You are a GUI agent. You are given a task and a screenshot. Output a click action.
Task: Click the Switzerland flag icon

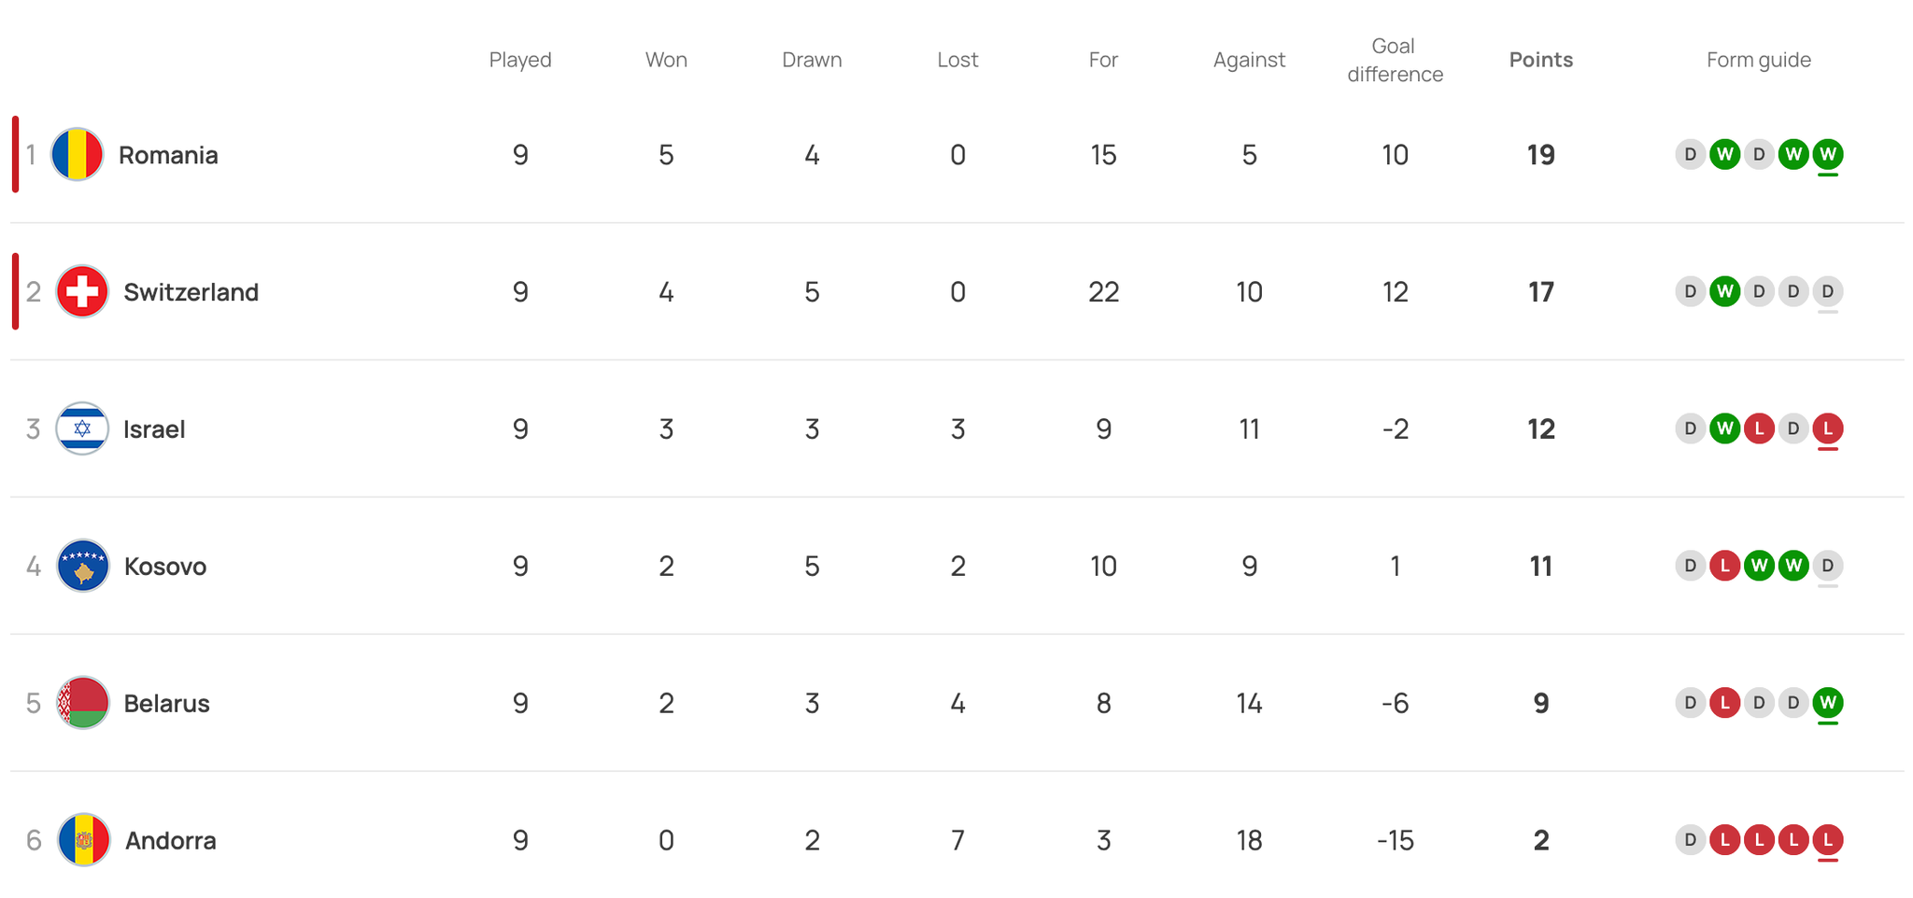tap(82, 291)
